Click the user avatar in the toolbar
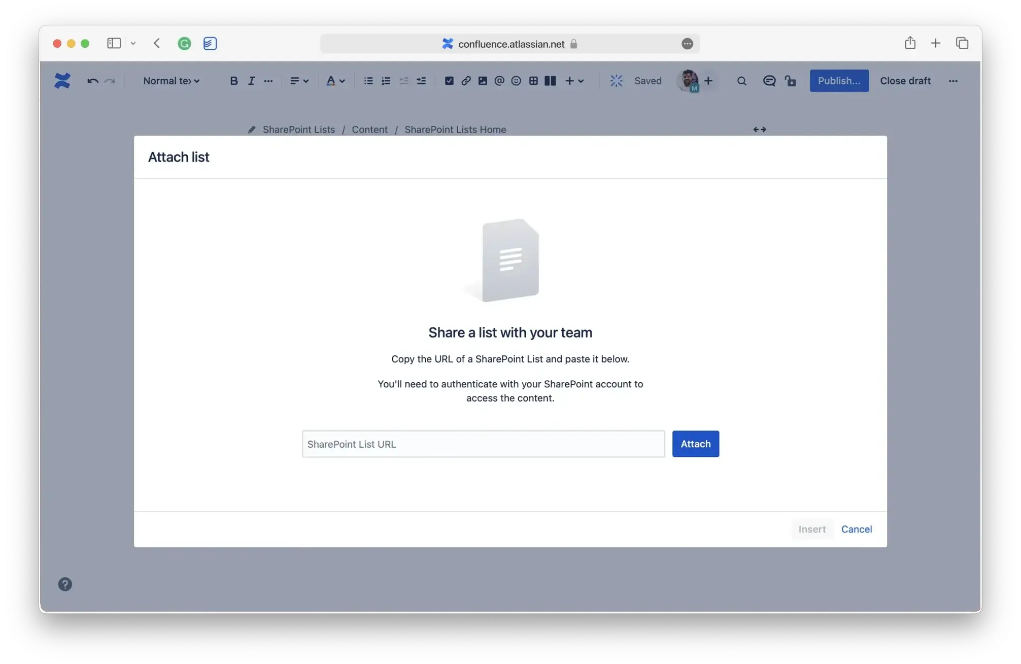 click(688, 80)
